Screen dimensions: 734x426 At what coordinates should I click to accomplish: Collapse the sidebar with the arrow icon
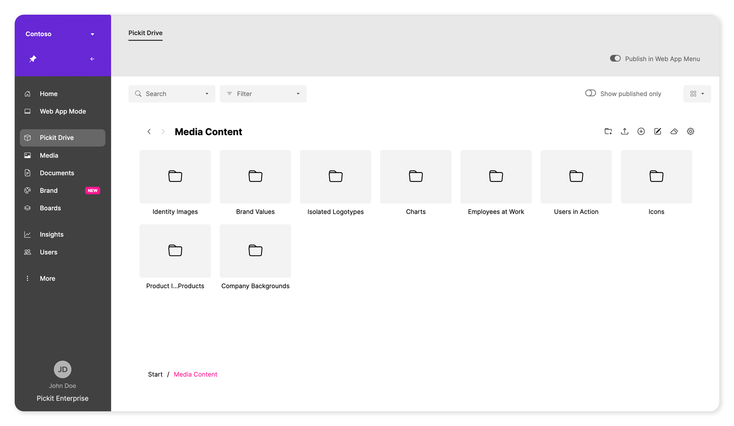coord(92,58)
